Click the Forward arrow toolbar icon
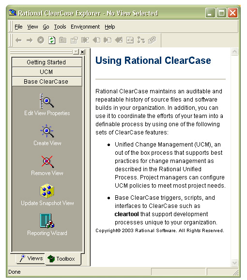The height and width of the screenshot is (280, 247). tap(30, 40)
